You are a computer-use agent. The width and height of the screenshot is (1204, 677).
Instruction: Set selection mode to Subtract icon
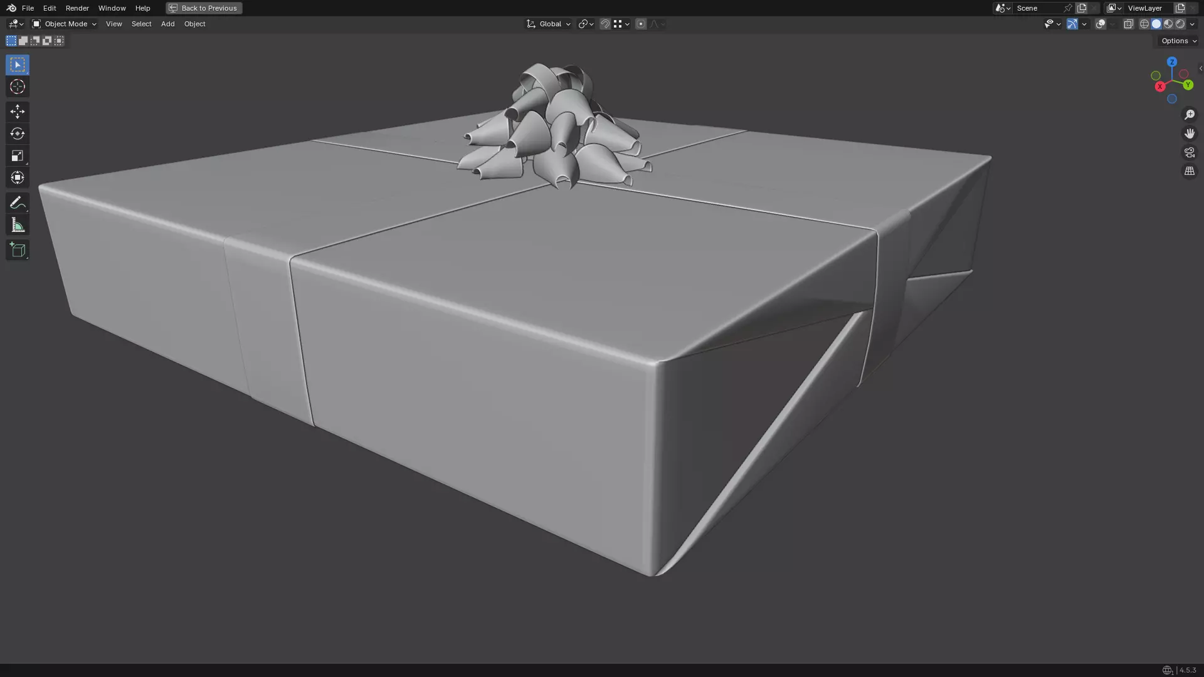click(35, 41)
